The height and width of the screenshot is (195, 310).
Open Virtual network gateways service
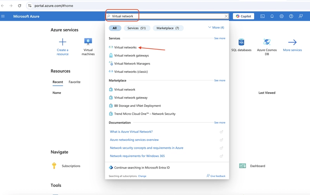click(131, 55)
